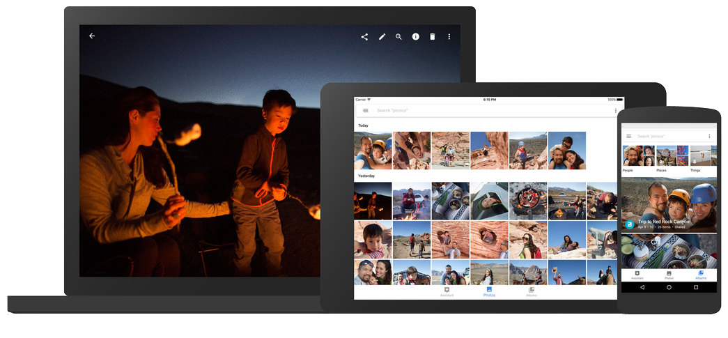Switch to the Assistant tab on the tablet
728x338 pixels.
click(447, 291)
